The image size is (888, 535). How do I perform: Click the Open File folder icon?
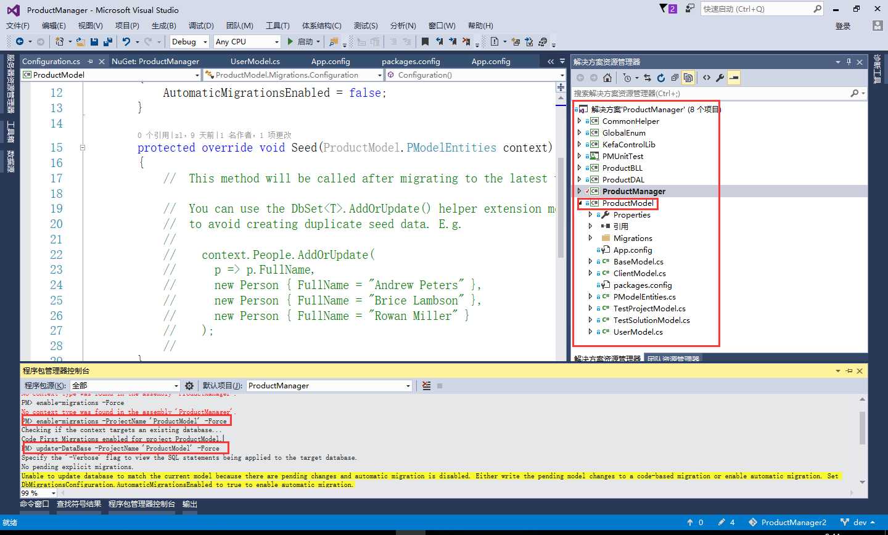pyautogui.click(x=80, y=41)
